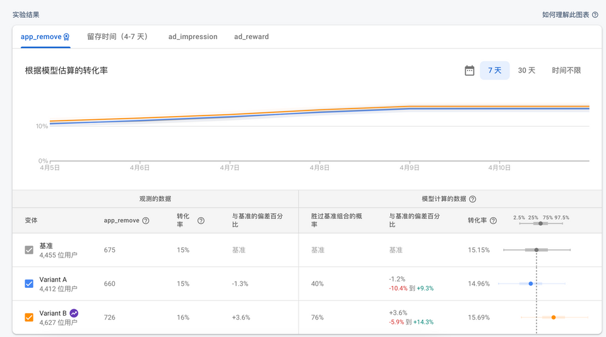
Task: Click the 76% probability value
Action: [x=318, y=317]
